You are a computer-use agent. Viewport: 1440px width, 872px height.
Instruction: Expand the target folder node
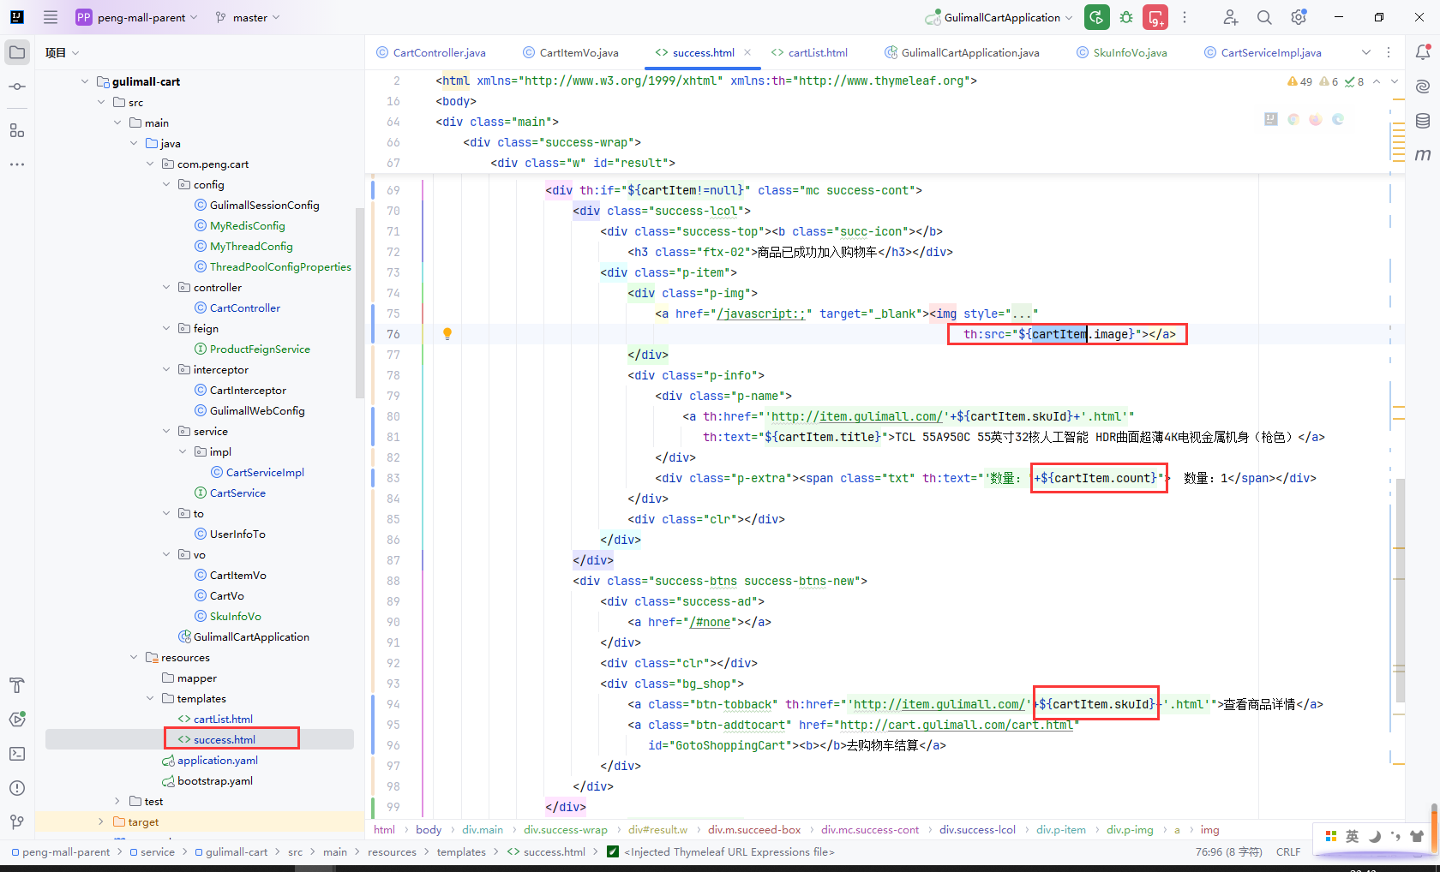pos(101,821)
